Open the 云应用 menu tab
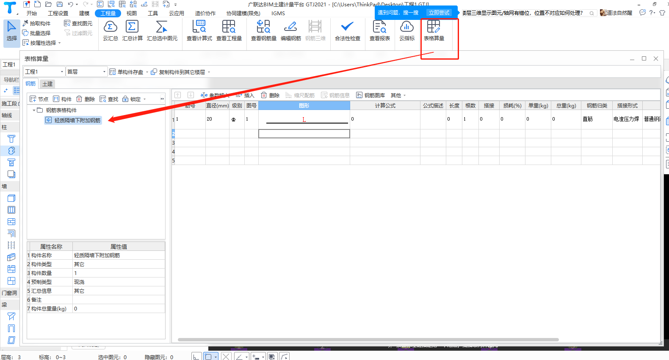The width and height of the screenshot is (669, 360). click(177, 13)
